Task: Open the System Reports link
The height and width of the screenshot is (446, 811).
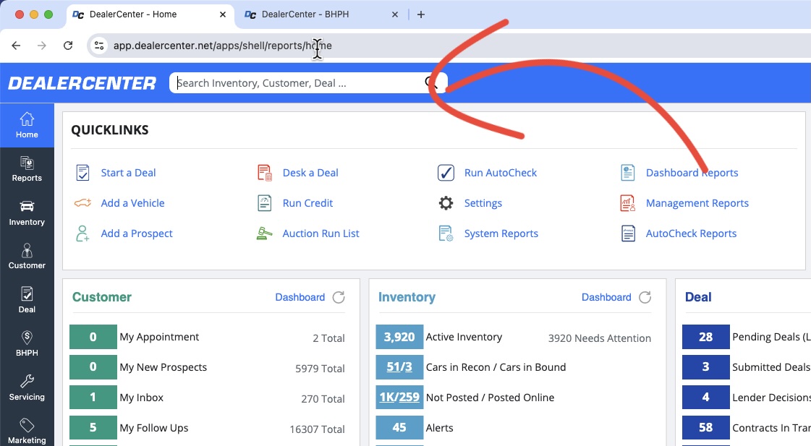Action: point(501,233)
